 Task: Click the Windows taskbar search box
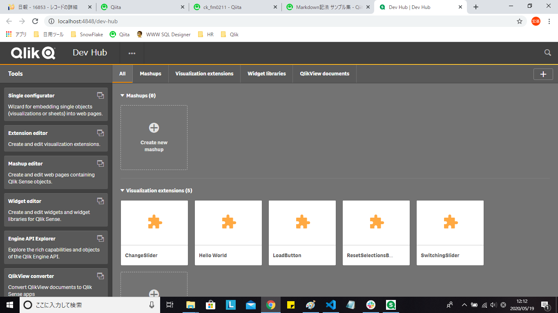coord(90,305)
